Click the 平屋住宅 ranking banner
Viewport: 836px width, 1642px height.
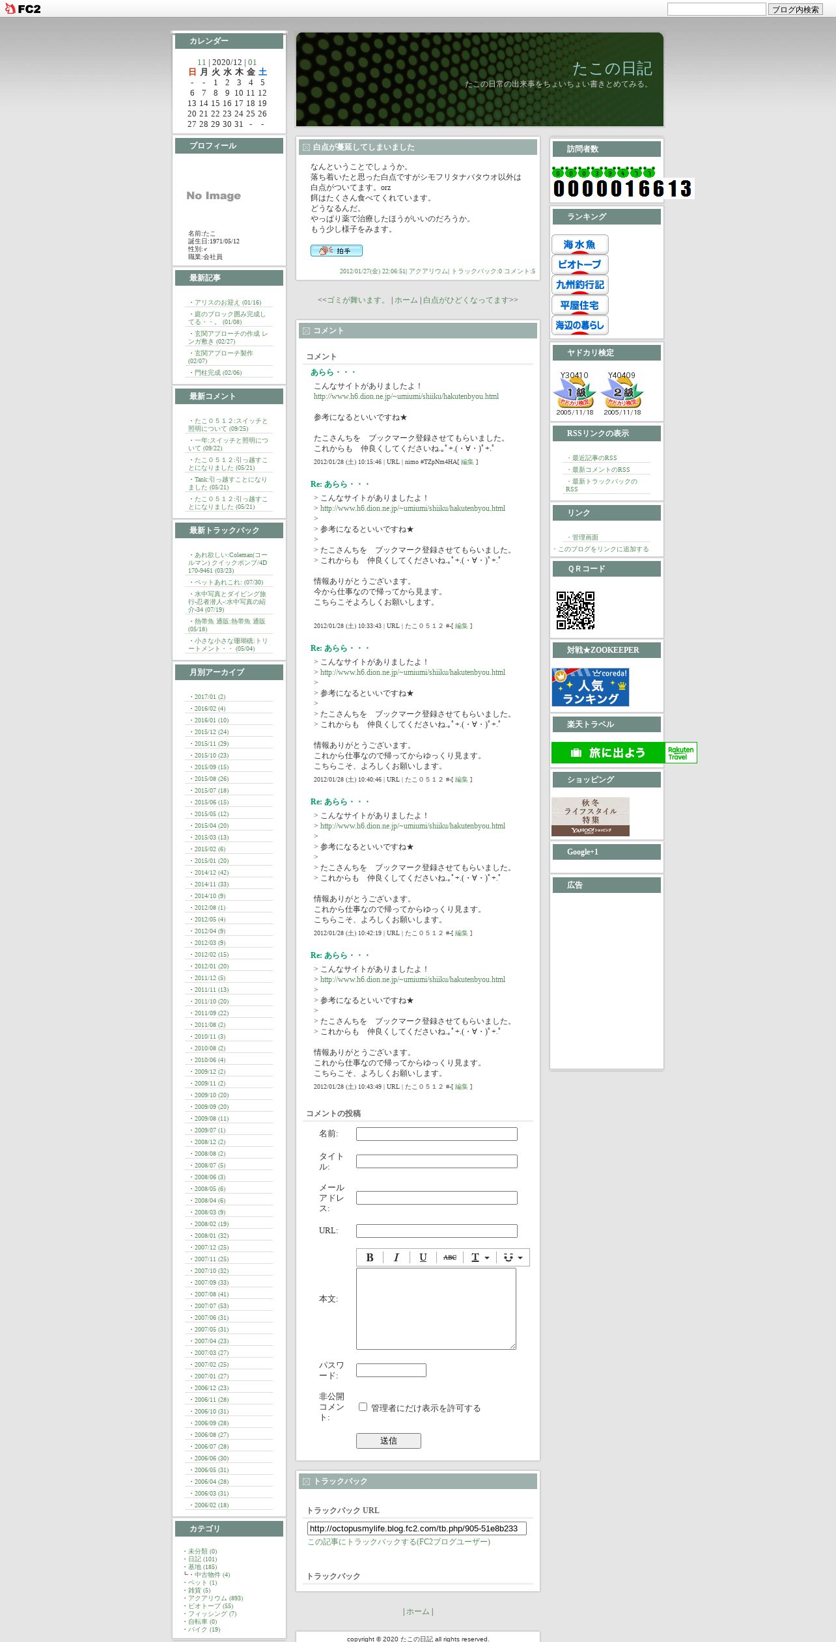click(579, 305)
